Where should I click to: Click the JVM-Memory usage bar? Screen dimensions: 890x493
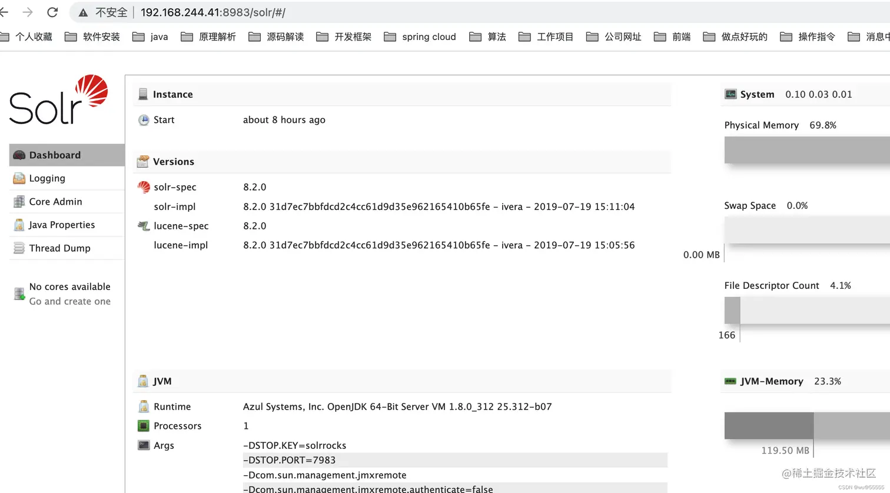pos(807,425)
